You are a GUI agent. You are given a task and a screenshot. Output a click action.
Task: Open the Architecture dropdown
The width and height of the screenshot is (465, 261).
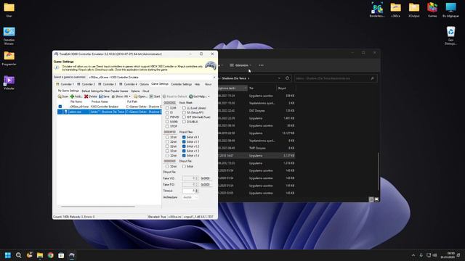click(190, 197)
